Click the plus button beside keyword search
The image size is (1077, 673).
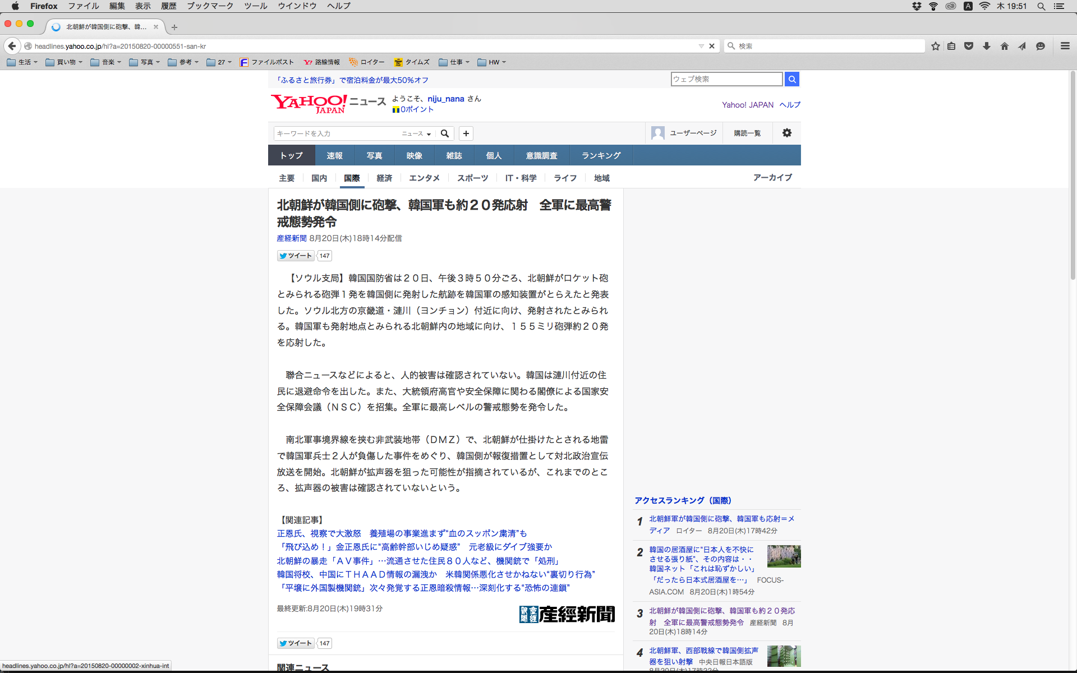466,133
